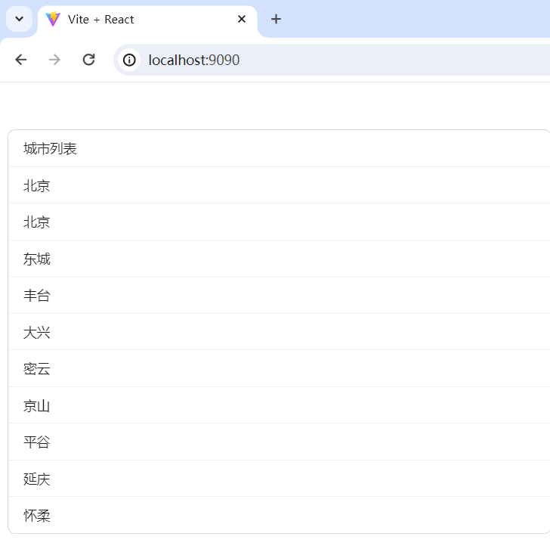Open the tab search dropdown chevron
Image resolution: width=550 pixels, height=549 pixels.
pos(20,19)
